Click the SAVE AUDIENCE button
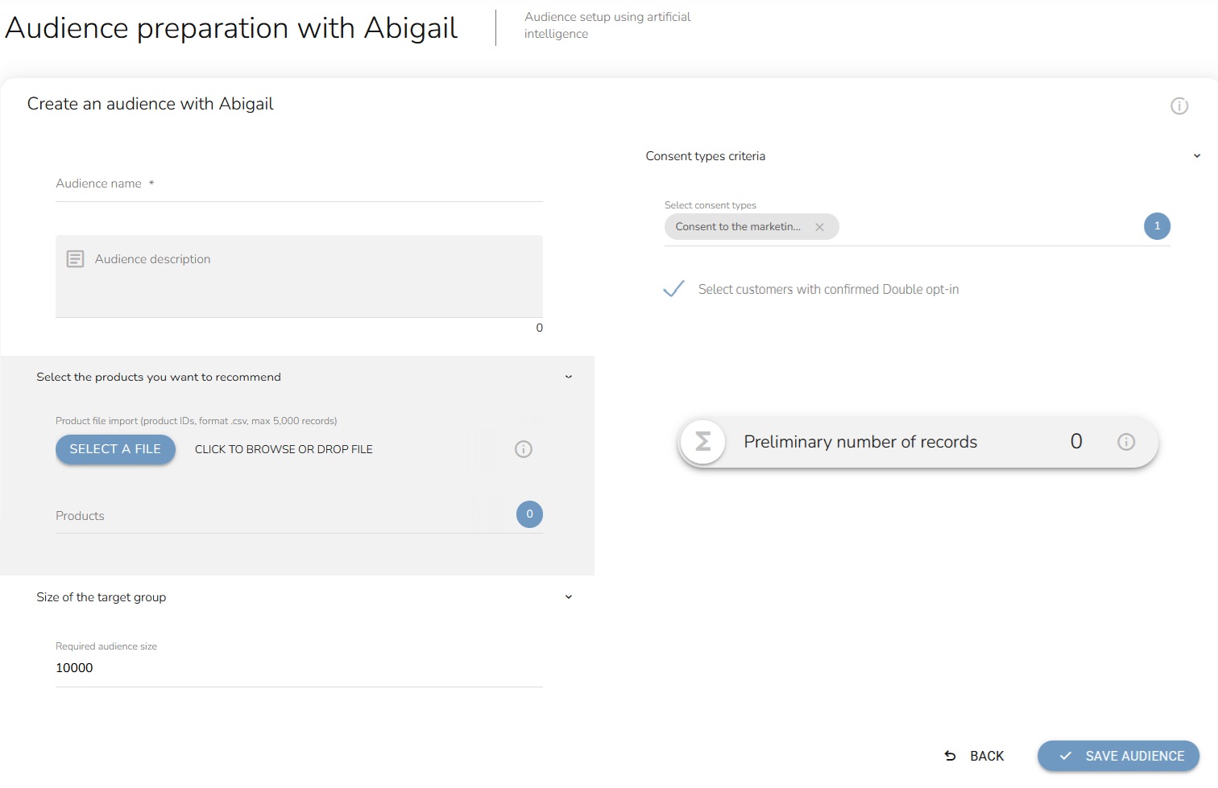The width and height of the screenshot is (1218, 788). [x=1118, y=756]
